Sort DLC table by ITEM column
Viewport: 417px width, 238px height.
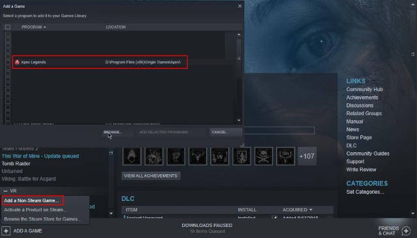click(x=132, y=209)
